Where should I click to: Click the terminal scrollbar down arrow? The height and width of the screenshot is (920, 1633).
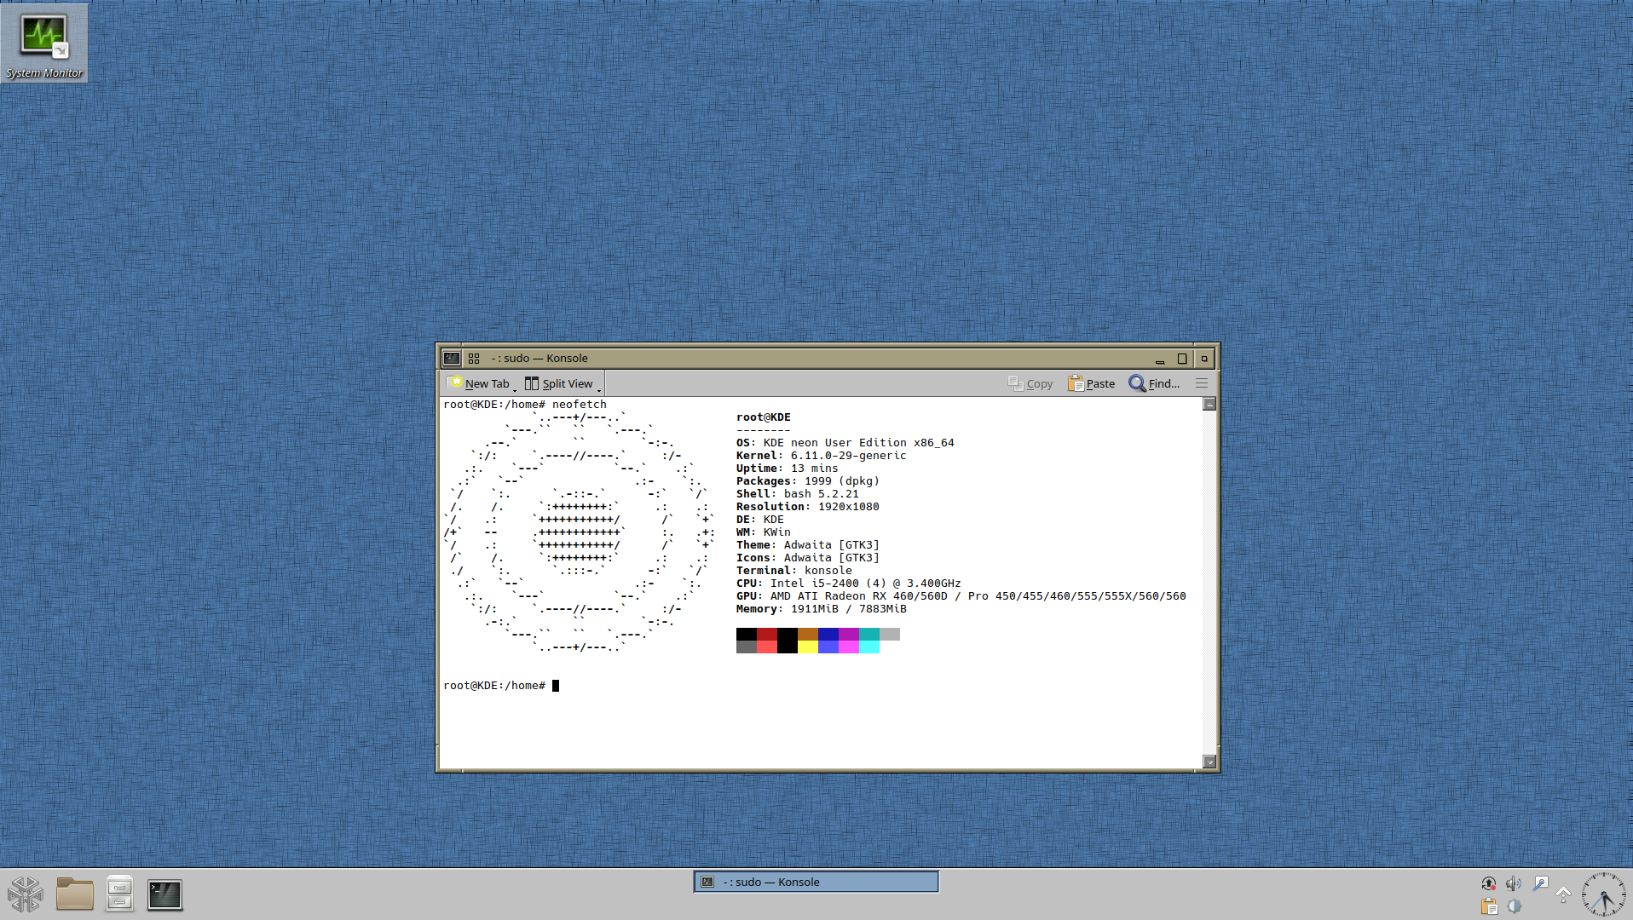[x=1209, y=762]
